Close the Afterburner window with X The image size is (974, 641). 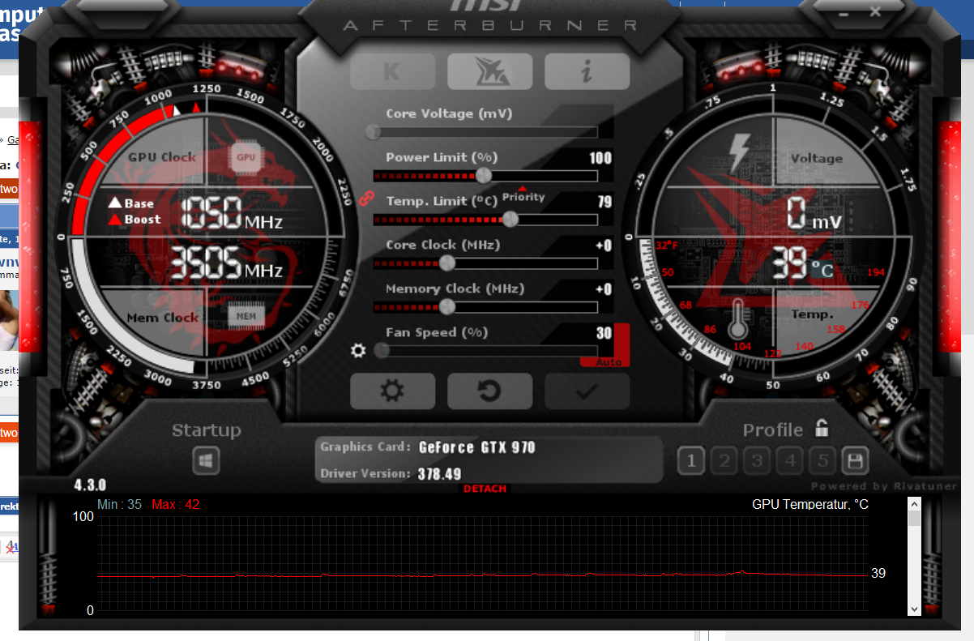(x=875, y=11)
